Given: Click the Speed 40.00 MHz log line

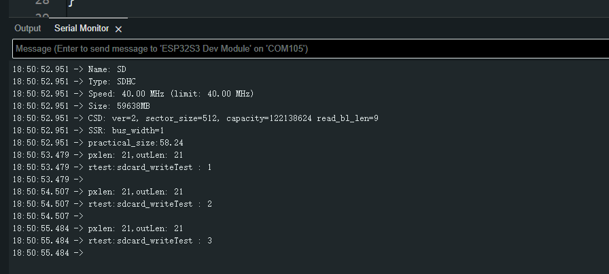Looking at the screenshot, I should [133, 94].
